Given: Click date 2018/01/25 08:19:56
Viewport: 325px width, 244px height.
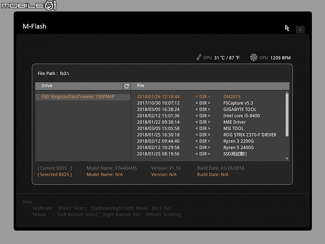Looking at the screenshot, I should [158, 154].
